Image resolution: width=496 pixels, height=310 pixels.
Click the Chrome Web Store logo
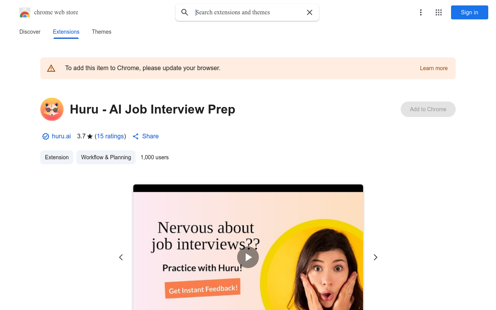click(x=25, y=12)
